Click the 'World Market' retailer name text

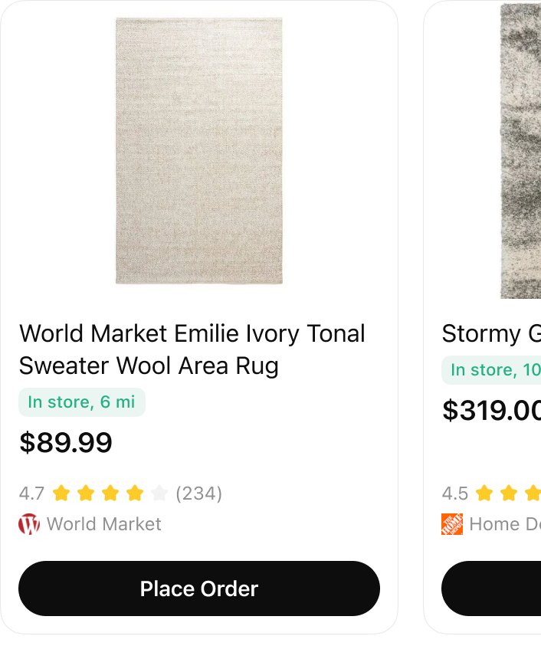click(x=103, y=524)
